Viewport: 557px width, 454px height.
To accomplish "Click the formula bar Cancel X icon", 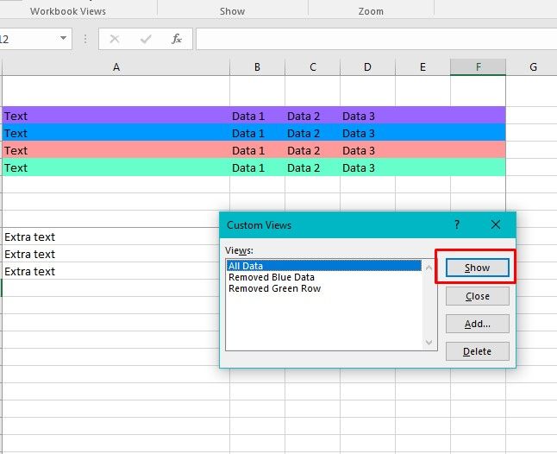I will coord(115,39).
